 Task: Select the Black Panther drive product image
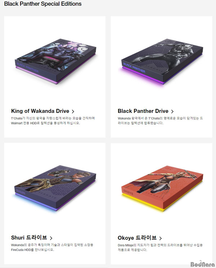tap(162, 62)
